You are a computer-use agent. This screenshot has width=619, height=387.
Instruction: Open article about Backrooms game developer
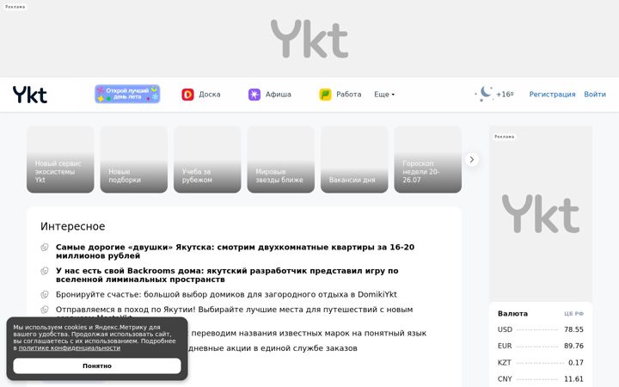click(227, 275)
